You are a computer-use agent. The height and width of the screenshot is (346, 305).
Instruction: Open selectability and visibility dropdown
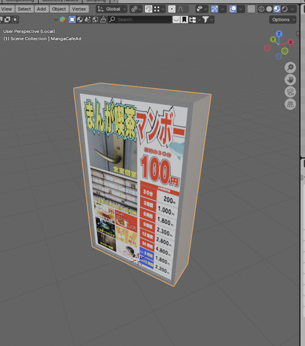(201, 9)
